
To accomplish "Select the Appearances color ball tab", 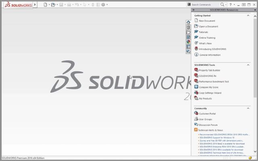I will (x=188, y=42).
